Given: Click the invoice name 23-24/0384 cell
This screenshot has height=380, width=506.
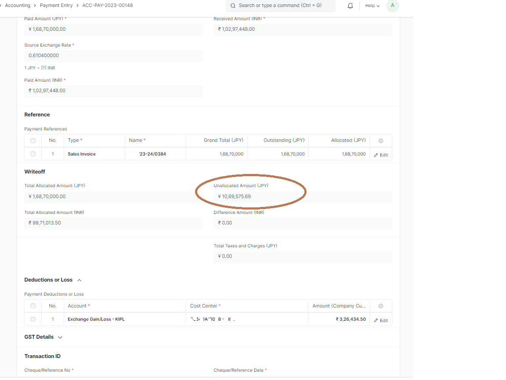Looking at the screenshot, I should pos(155,154).
